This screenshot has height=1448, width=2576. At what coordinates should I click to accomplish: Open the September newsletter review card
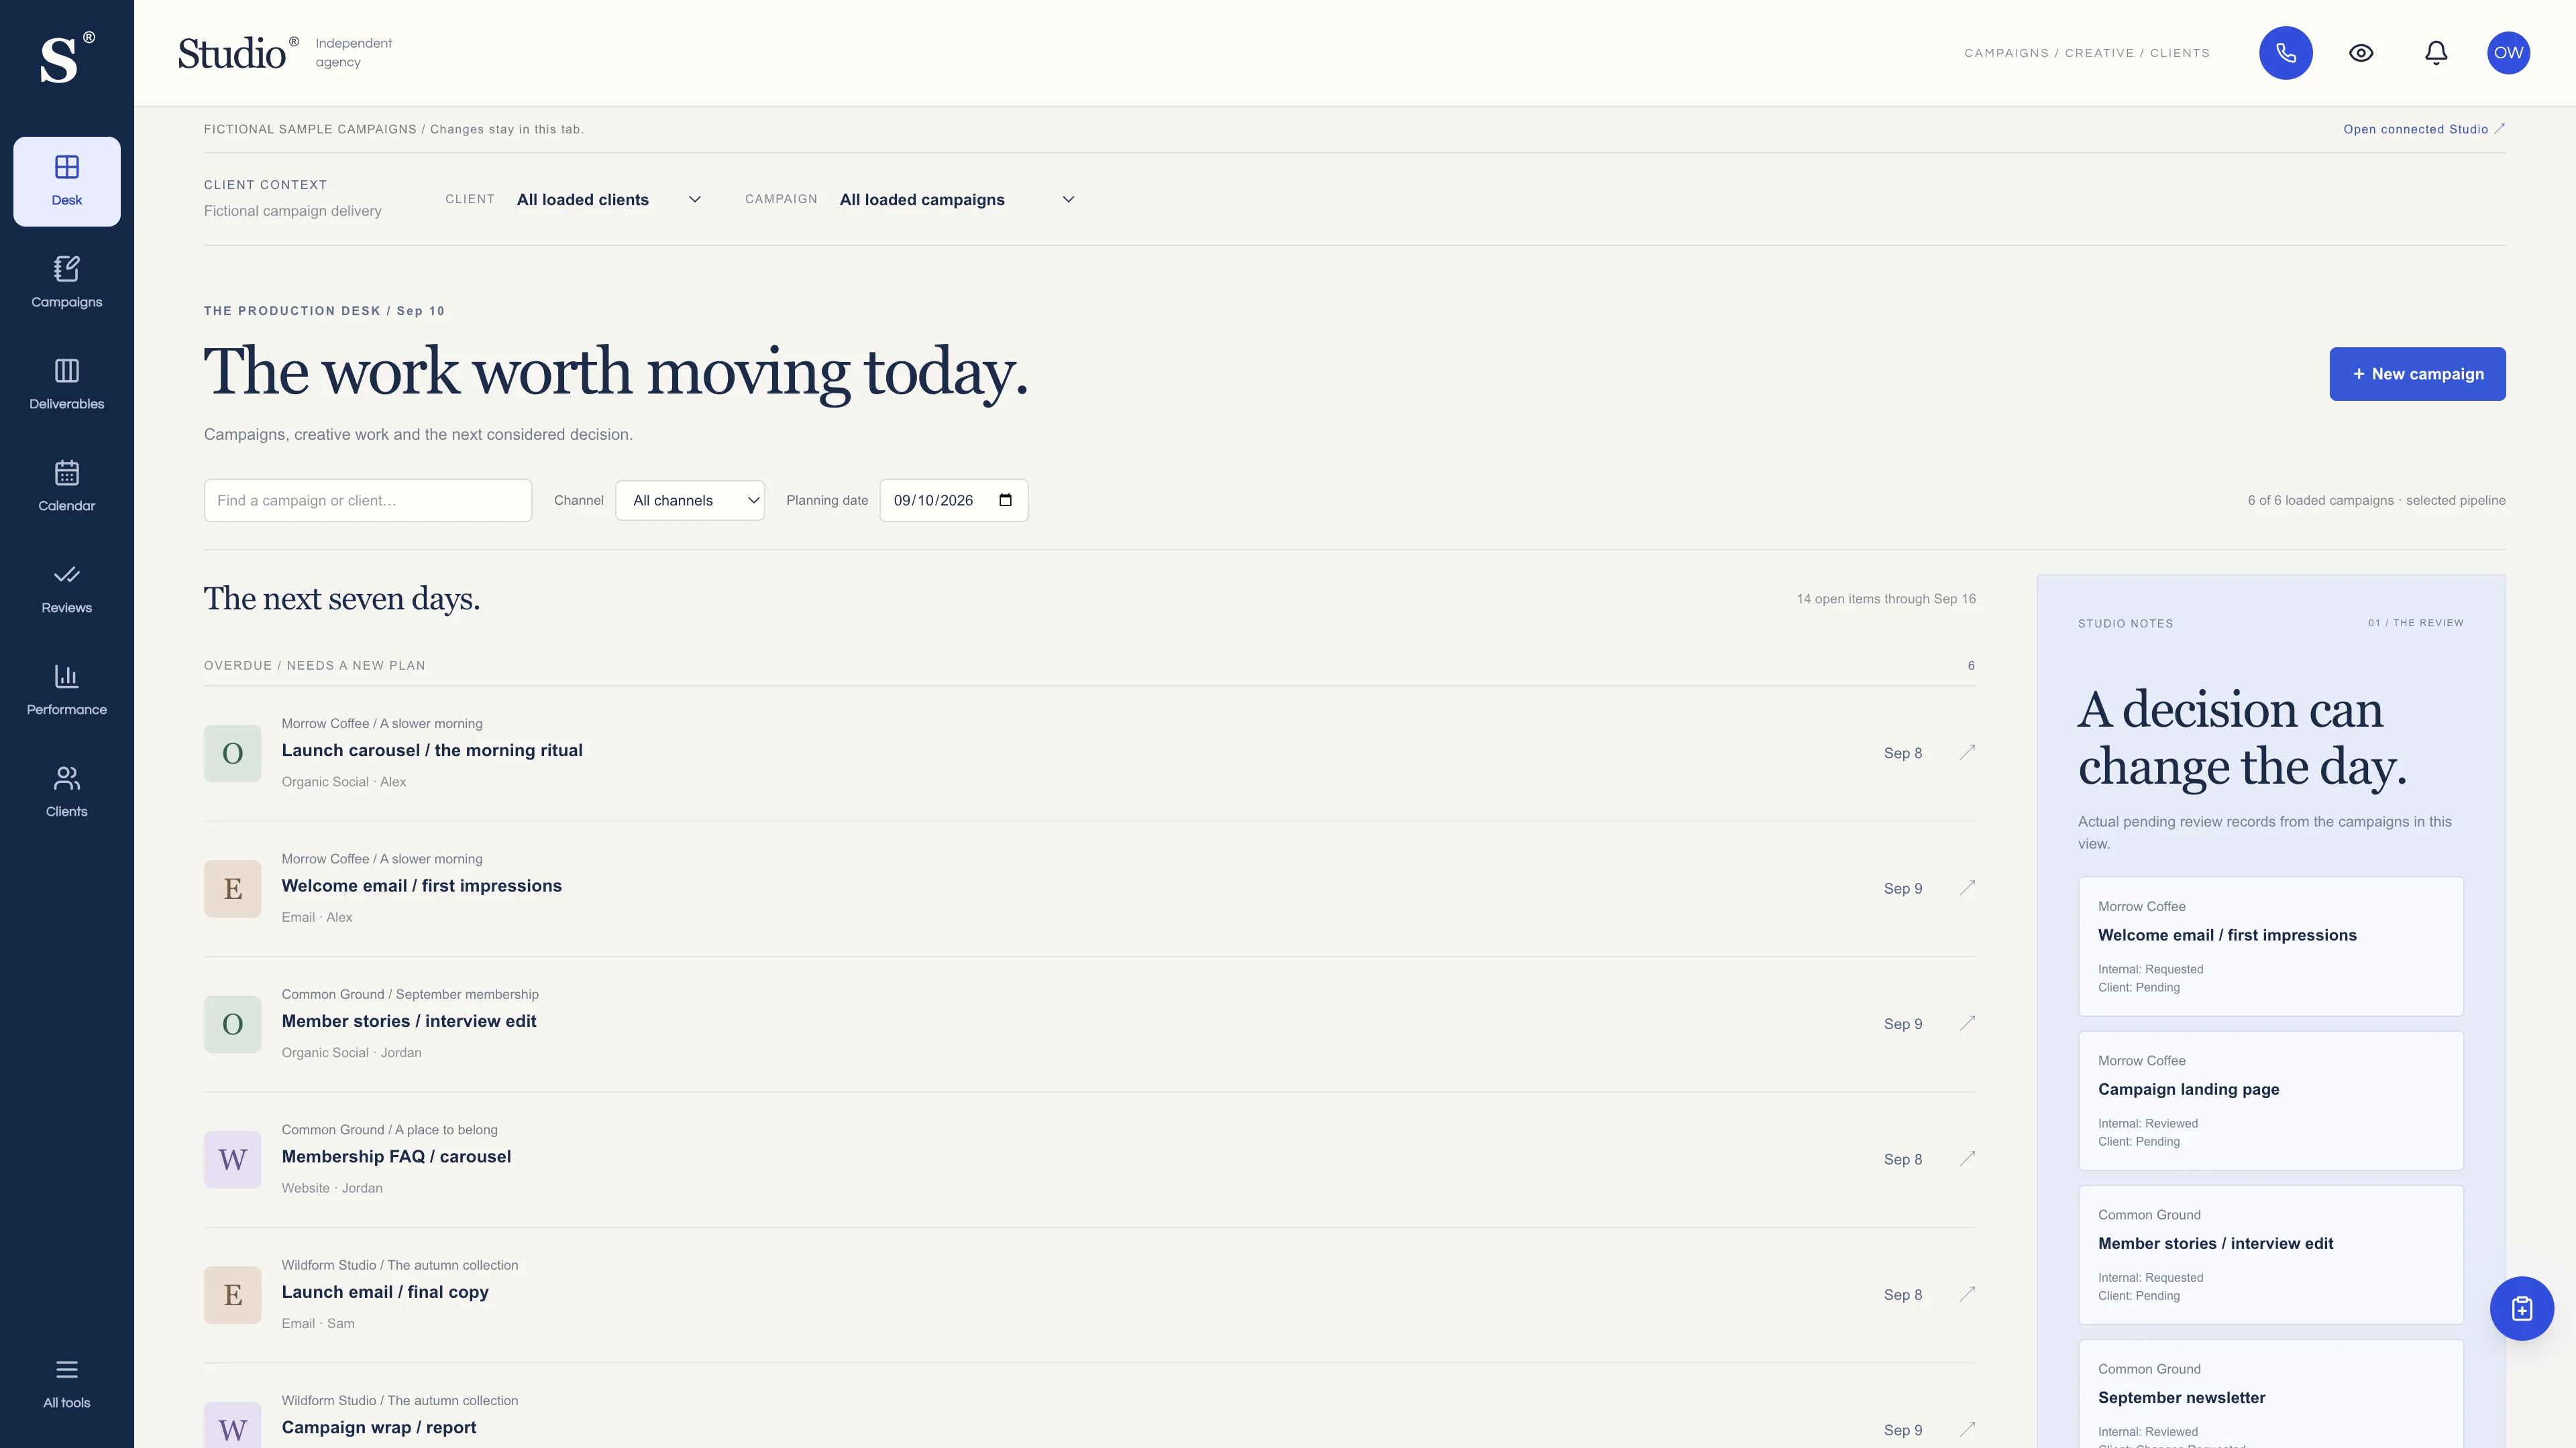tap(2270, 1394)
